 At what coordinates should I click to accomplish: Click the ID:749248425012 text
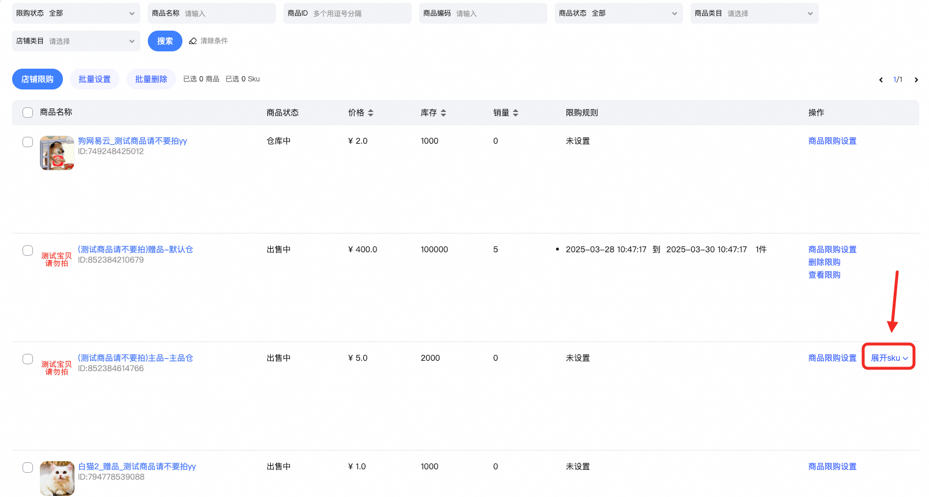click(x=111, y=151)
